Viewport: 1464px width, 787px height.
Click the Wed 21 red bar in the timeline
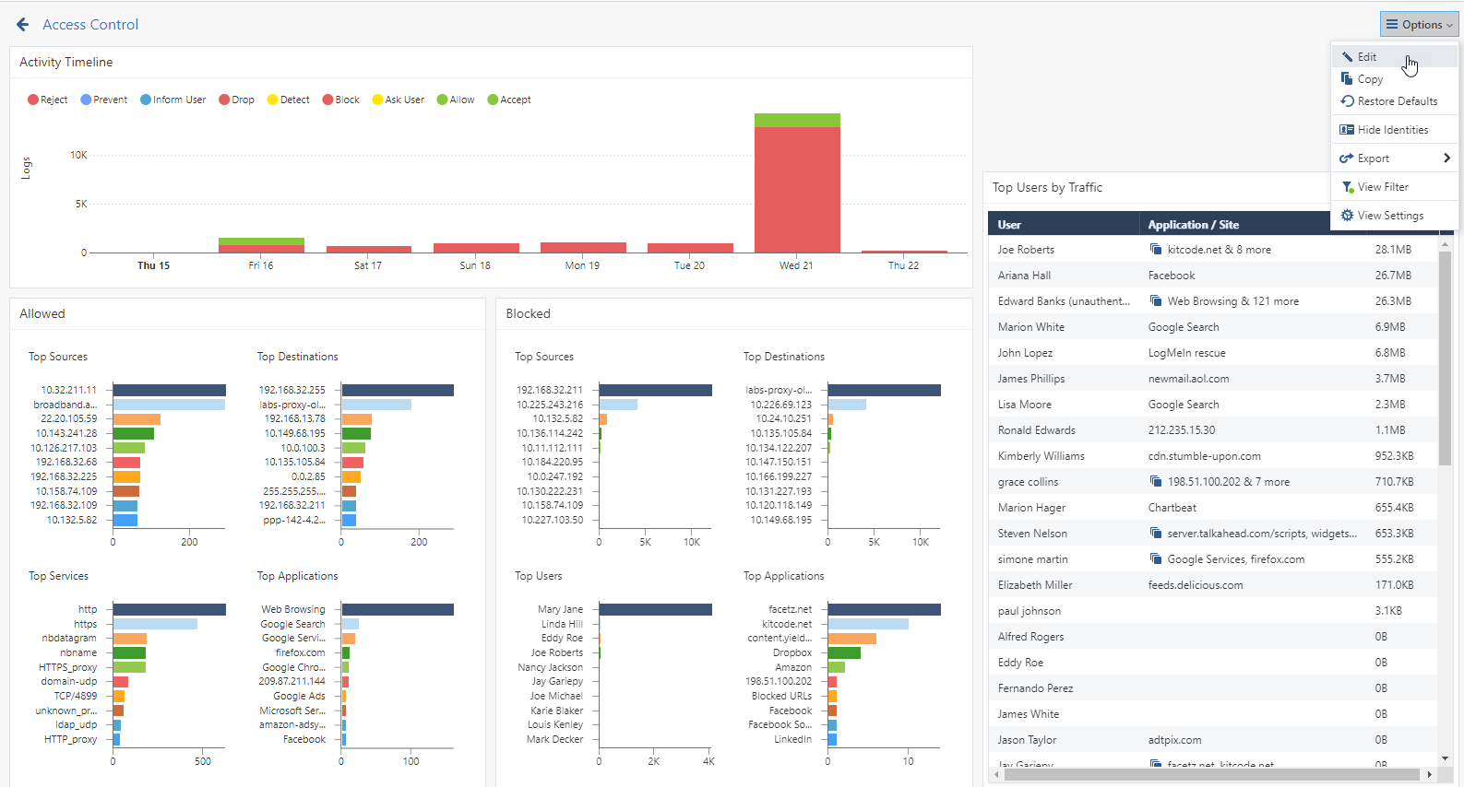[x=797, y=189]
